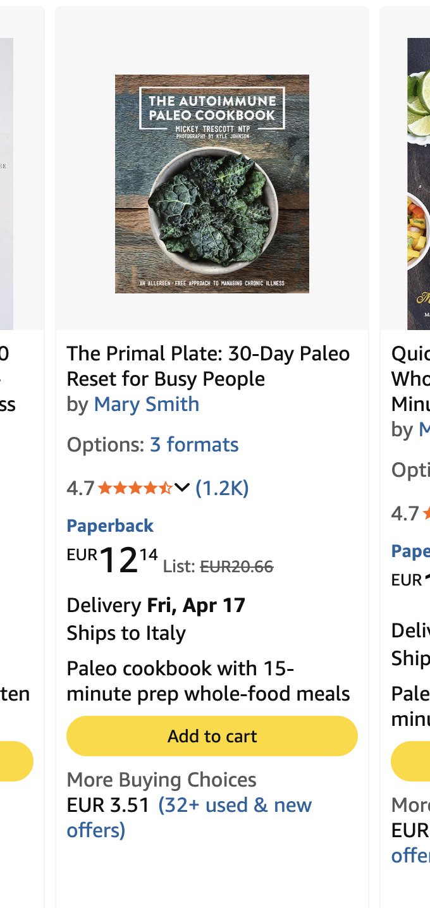Click the fourth star in the rating row
This screenshot has width=430, height=908.
click(x=153, y=488)
